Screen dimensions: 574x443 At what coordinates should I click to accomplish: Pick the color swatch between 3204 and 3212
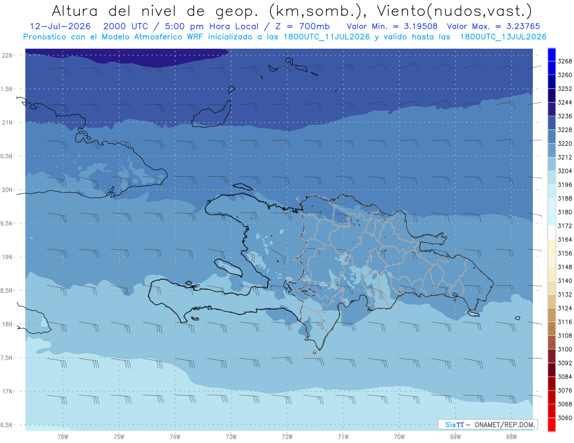(x=552, y=164)
